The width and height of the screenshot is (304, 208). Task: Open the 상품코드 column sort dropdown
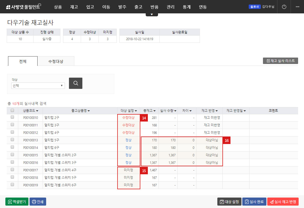37,111
